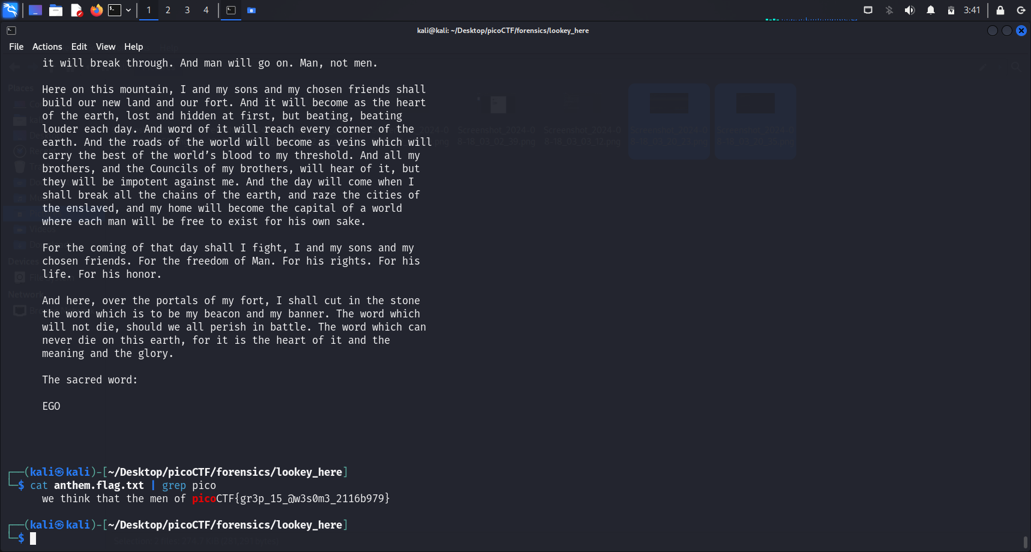The image size is (1031, 552).
Task: Open the terminal window menu icon
Action: (11, 31)
